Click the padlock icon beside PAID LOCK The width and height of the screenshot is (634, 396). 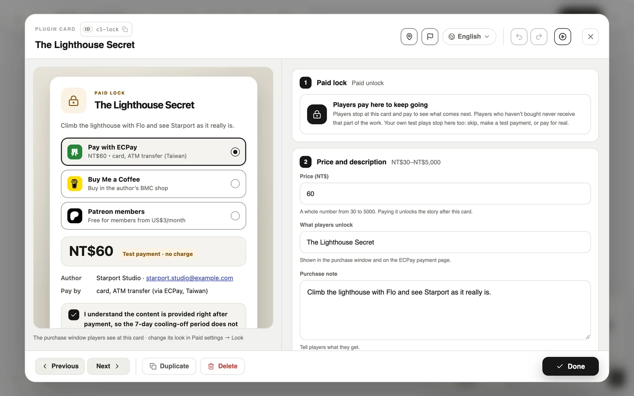[x=74, y=101]
